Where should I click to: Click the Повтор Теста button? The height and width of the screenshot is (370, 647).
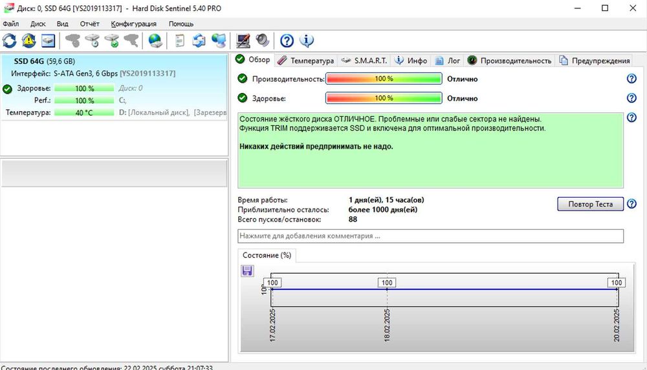point(590,204)
